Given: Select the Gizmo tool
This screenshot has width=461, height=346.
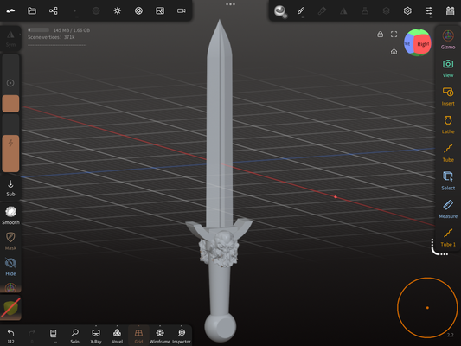Looking at the screenshot, I should tap(448, 40).
